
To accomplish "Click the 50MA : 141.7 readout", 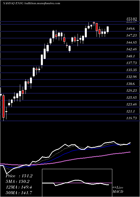I will 19,192.
